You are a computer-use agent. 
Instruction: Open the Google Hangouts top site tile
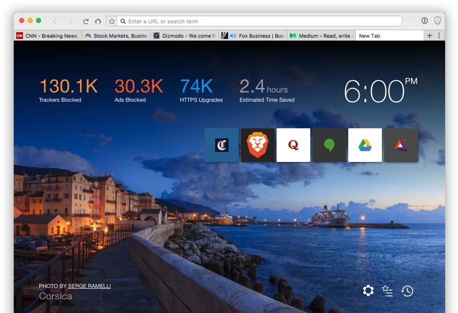click(x=329, y=145)
